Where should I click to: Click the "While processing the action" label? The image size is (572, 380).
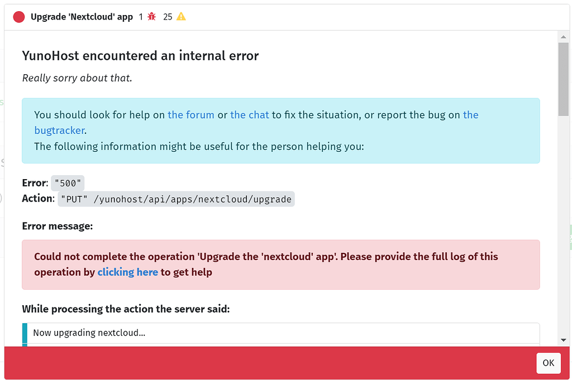(x=126, y=309)
